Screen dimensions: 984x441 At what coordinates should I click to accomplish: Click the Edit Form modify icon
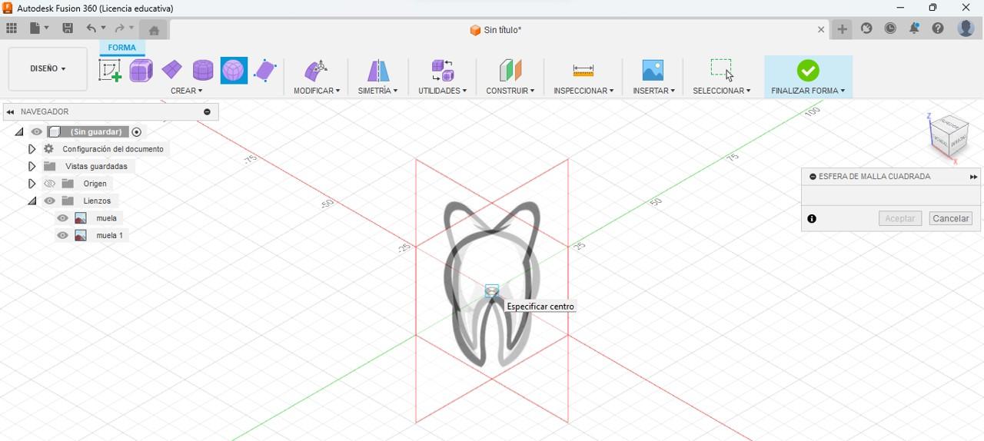[316, 71]
